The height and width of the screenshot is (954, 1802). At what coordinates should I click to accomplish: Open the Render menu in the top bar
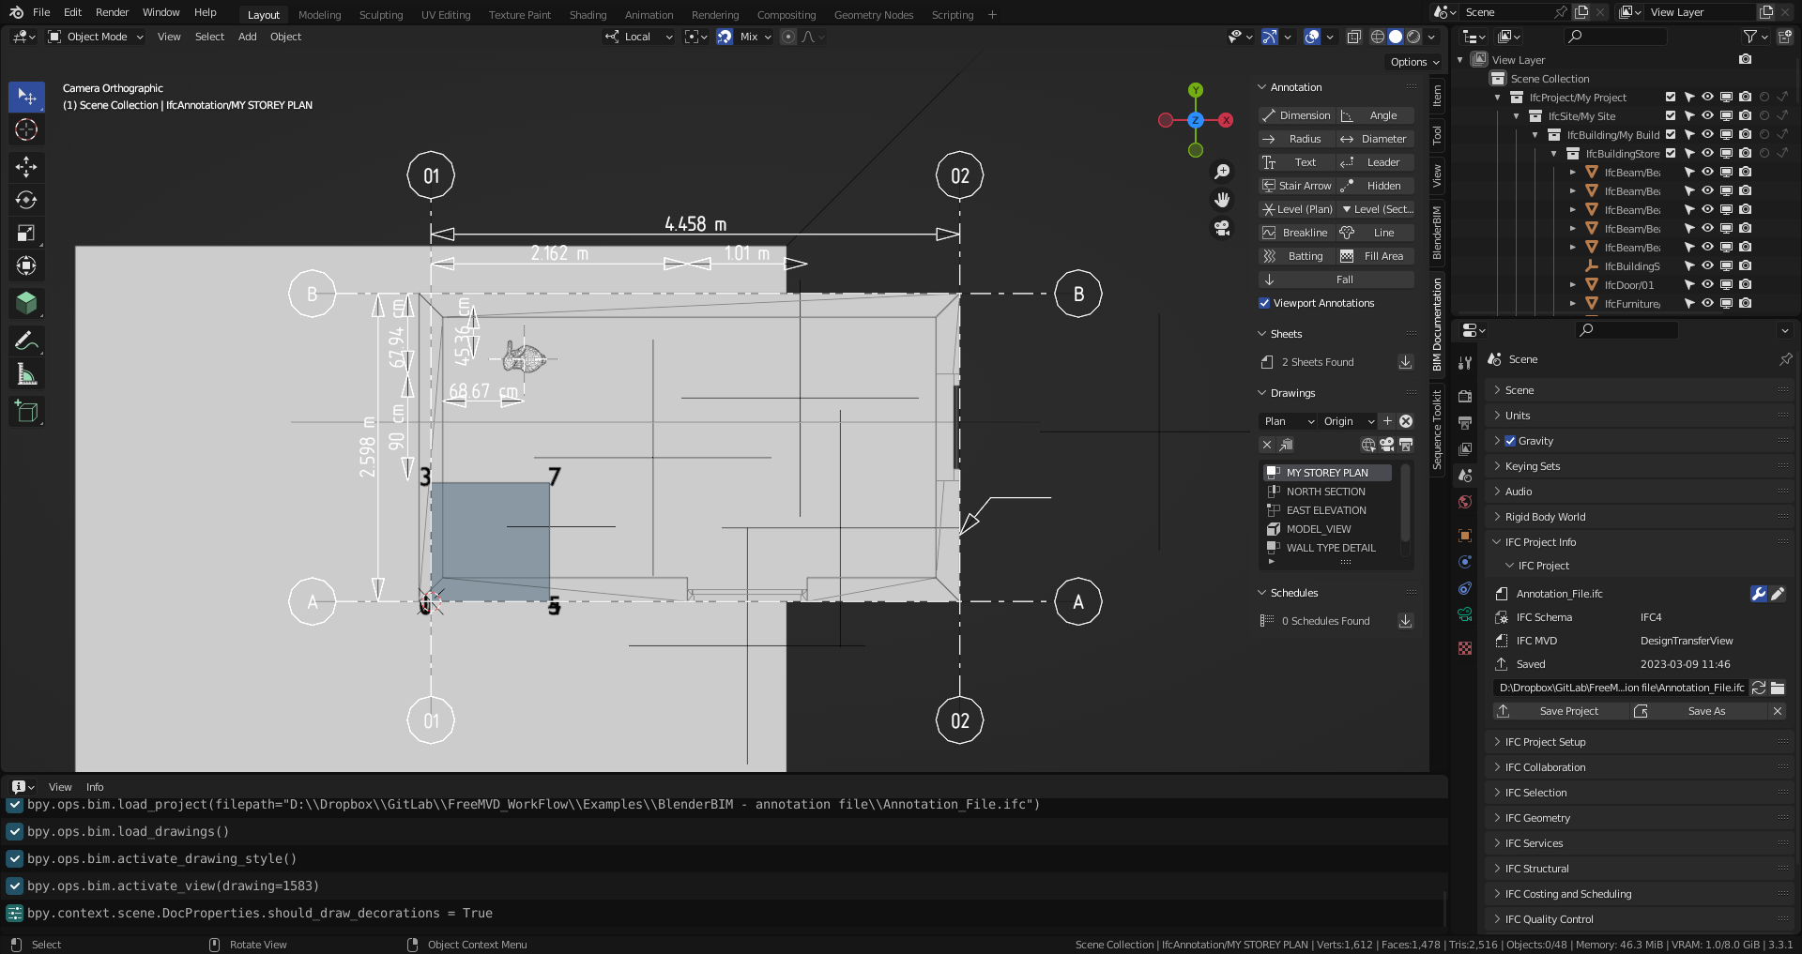[x=112, y=12]
